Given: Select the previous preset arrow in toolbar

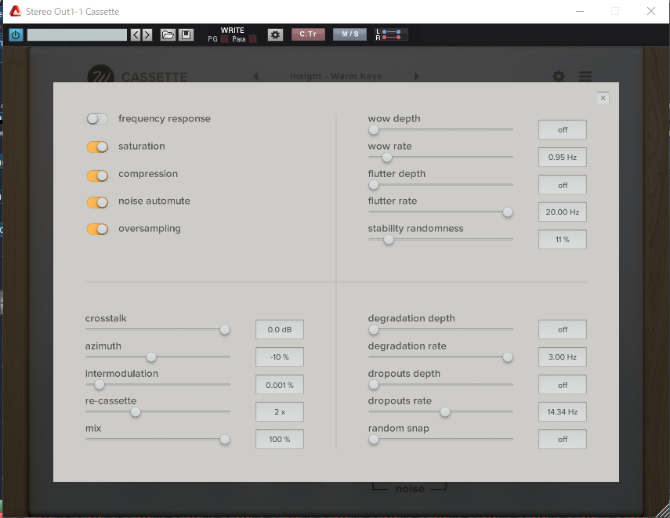Looking at the screenshot, I should pyautogui.click(x=136, y=34).
